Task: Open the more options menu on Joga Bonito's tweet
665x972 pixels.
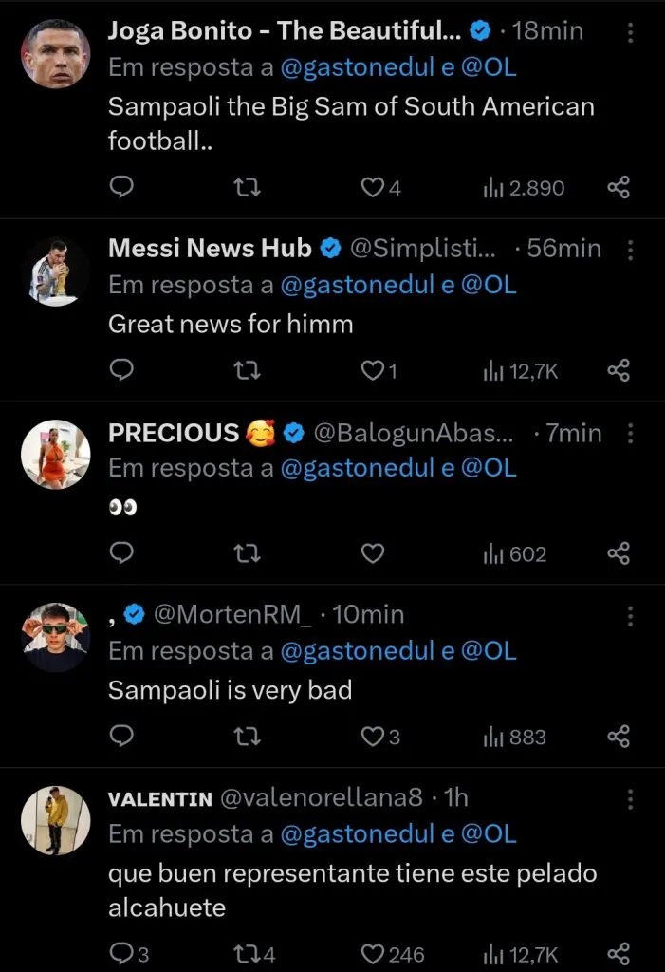Action: pos(630,33)
